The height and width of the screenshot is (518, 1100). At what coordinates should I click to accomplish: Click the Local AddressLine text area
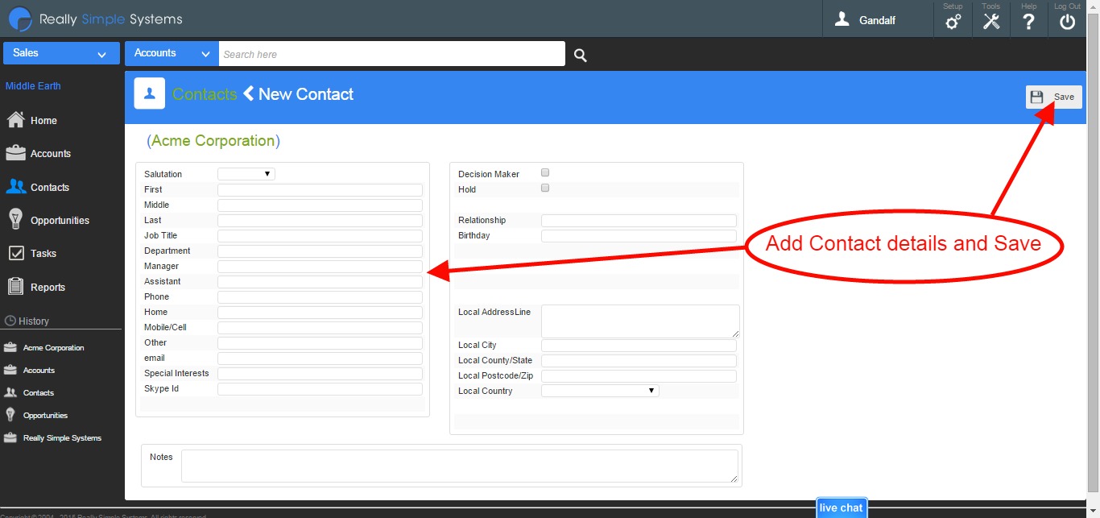640,321
